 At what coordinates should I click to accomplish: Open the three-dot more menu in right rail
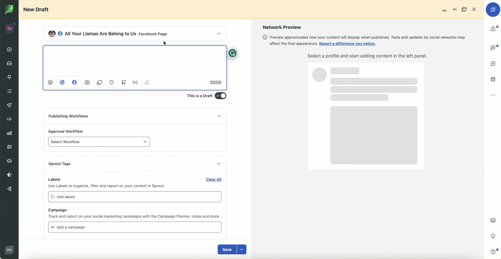(493, 95)
